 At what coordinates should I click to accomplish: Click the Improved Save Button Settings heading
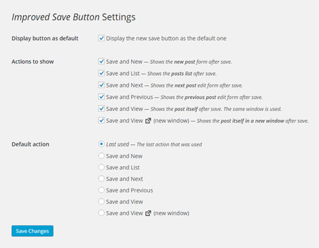[x=73, y=17]
